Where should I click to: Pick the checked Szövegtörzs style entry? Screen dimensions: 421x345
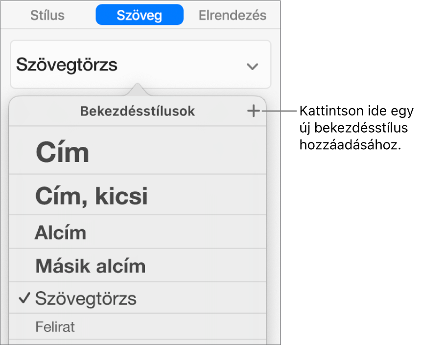(x=138, y=298)
